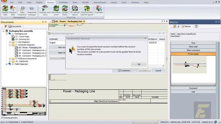Open the Edit menu
Viewport: 221px width, 124px height.
20,2
